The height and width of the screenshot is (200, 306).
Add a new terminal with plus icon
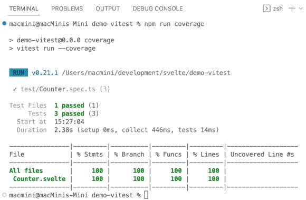tap(292, 8)
